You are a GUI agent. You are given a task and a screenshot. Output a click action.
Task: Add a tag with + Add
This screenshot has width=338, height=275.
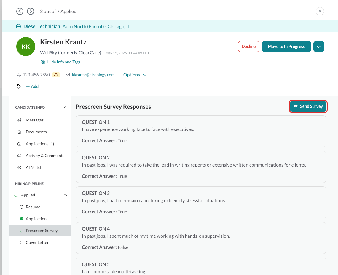coord(32,87)
